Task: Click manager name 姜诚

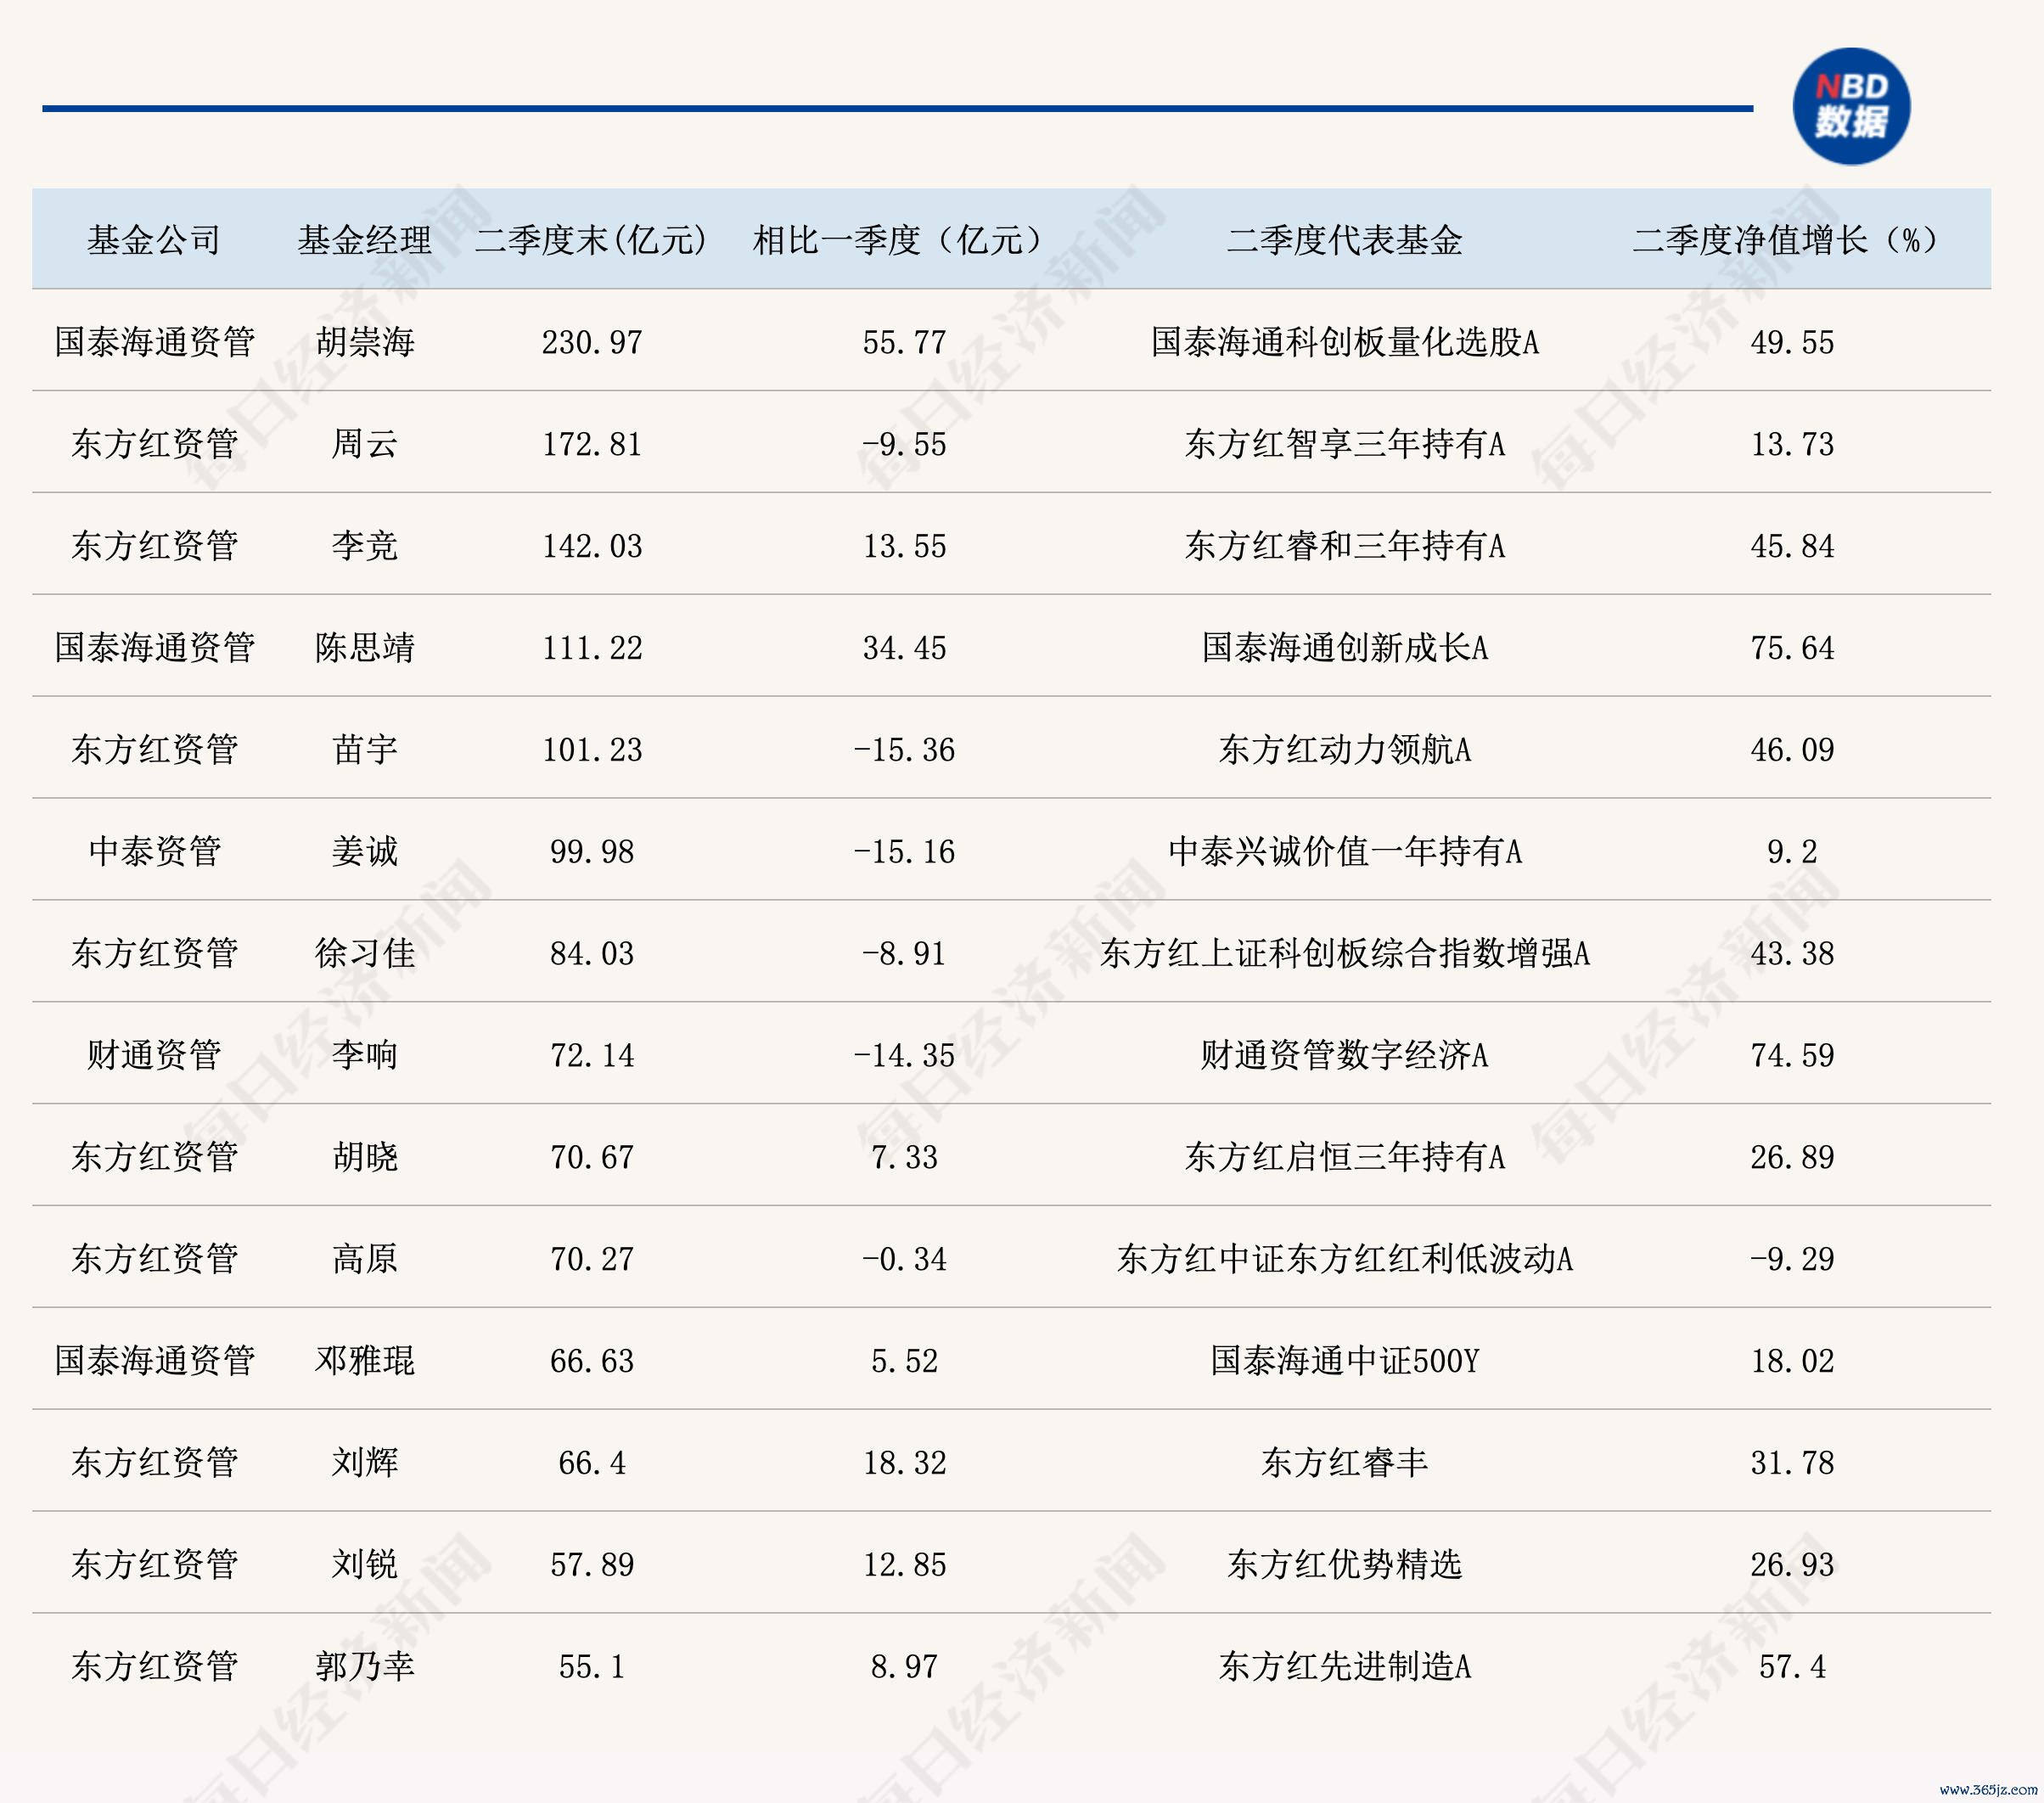Action: (x=365, y=852)
